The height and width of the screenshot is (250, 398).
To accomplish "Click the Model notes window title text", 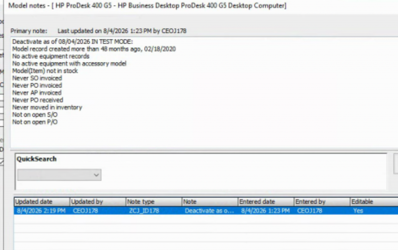I will tap(147, 5).
